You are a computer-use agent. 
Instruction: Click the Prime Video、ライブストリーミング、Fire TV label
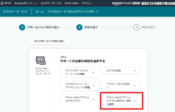coord(43,71)
